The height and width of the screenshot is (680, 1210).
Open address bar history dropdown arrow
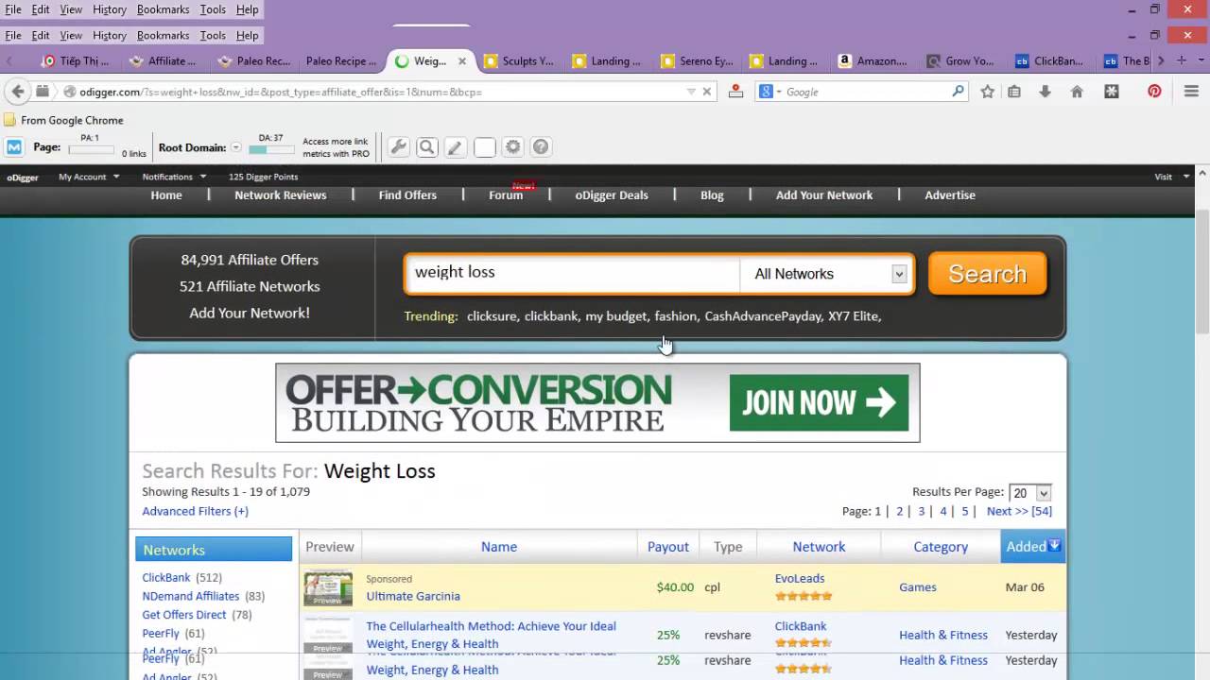pos(691,92)
